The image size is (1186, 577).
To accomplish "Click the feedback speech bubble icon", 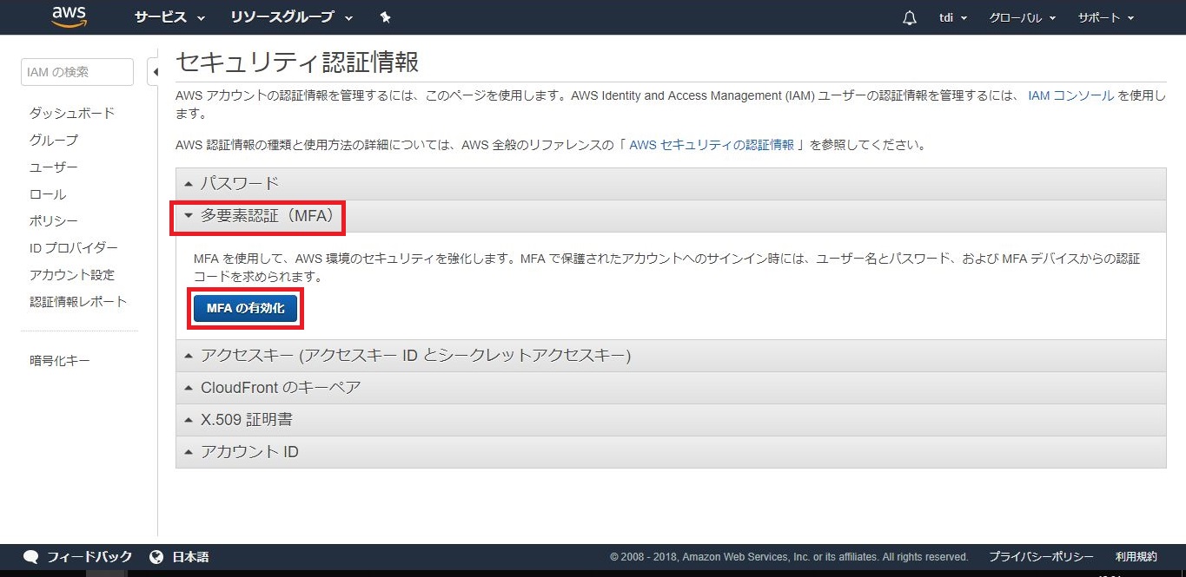I will (x=31, y=557).
